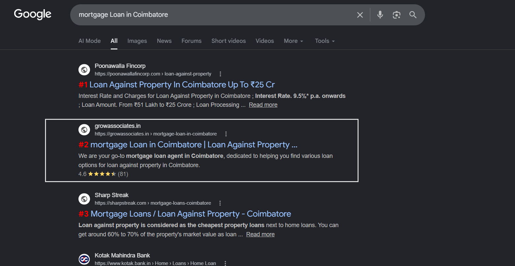Click the Poonawalla Fincorp site name
The height and width of the screenshot is (266, 515).
coord(120,66)
